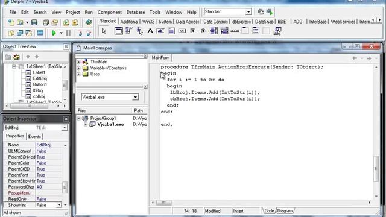The height and width of the screenshot is (217, 386).
Task: Select the ComboBox component icon
Action: click(224, 31)
